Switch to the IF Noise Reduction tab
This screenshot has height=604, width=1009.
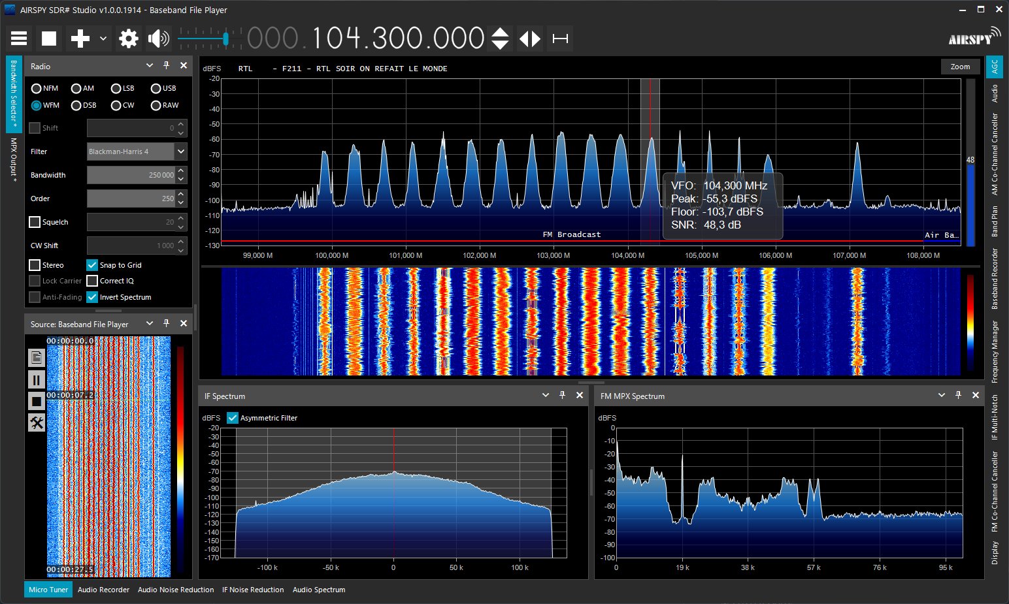[253, 590]
